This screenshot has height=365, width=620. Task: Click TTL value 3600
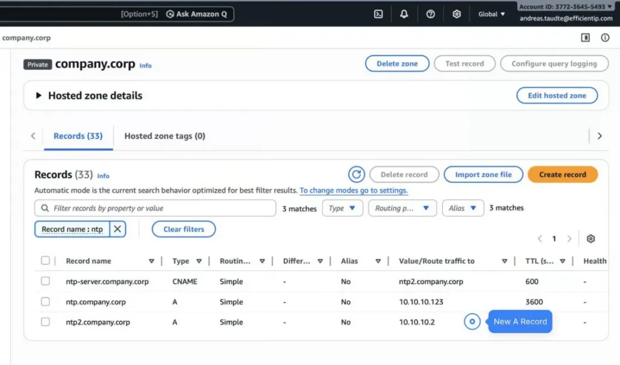[534, 302]
